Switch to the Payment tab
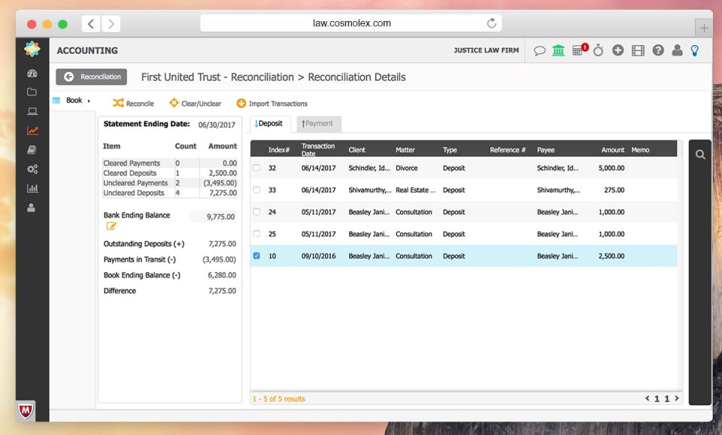 tap(319, 124)
